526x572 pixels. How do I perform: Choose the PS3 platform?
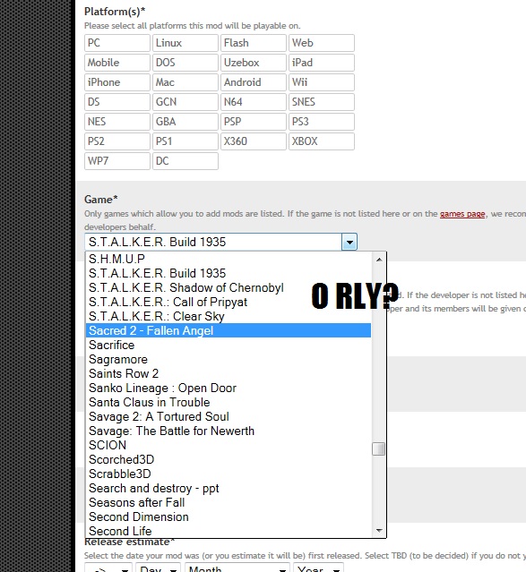322,122
